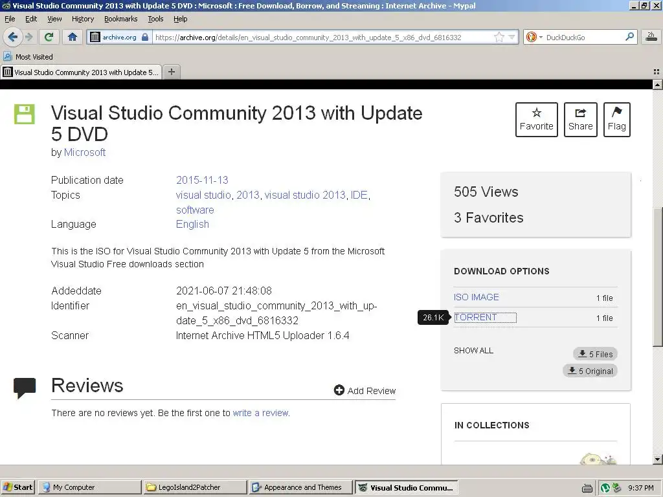Click the 5 Original download button
This screenshot has width=663, height=497.
pyautogui.click(x=590, y=371)
